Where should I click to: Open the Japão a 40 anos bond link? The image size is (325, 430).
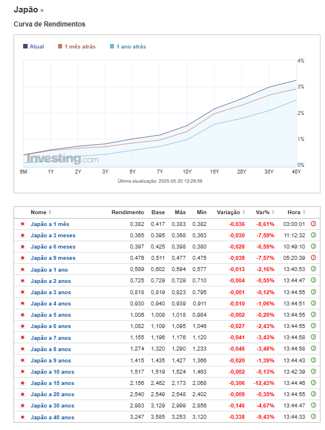[x=52, y=417]
